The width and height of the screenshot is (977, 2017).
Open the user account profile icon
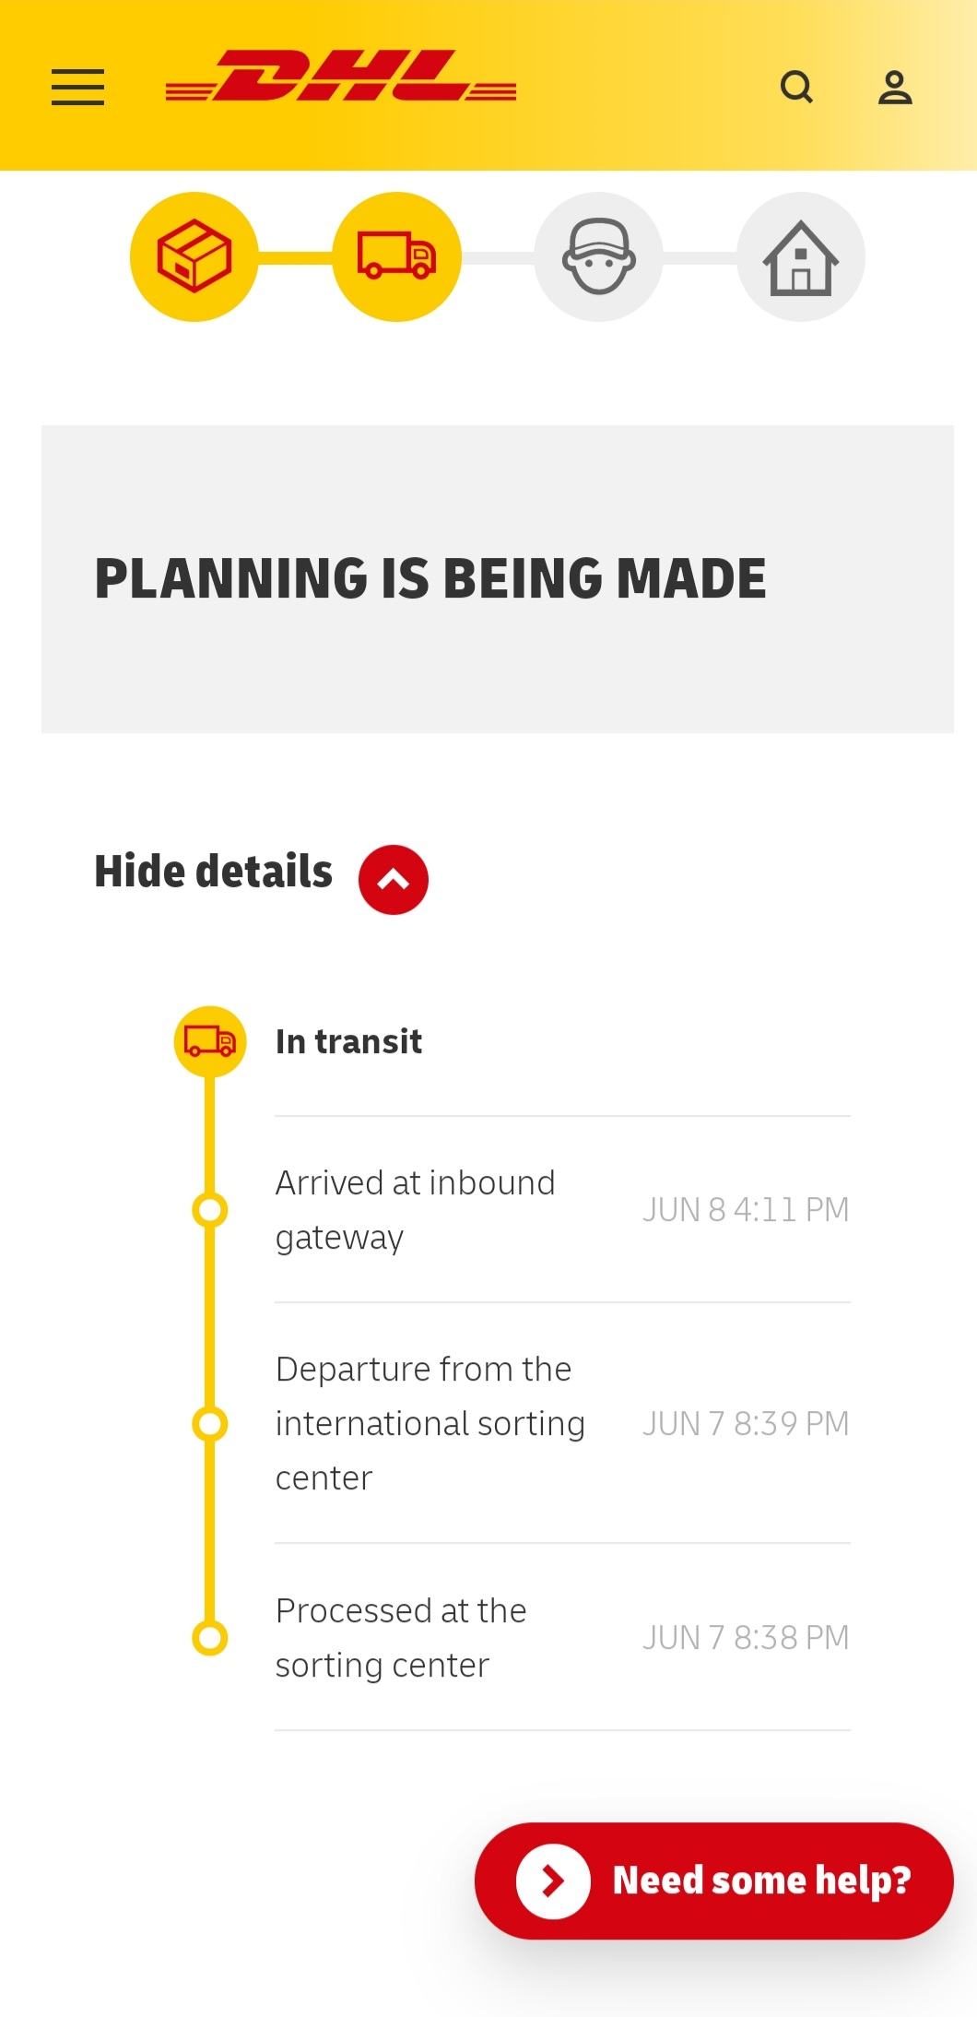pos(895,88)
